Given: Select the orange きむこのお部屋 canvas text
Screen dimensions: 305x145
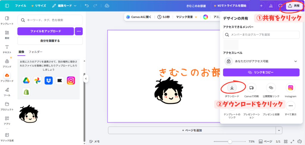Looking at the screenshot, I should pyautogui.click(x=190, y=72).
